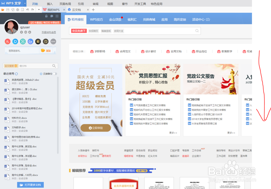Click the 会员免费下 red tag
Viewport: 271px width, 189px height.
click(79, 31)
